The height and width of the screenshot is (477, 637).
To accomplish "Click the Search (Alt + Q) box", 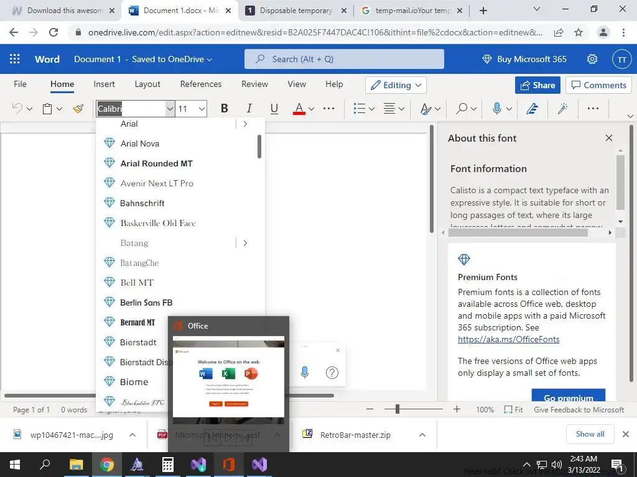I will coord(343,59).
